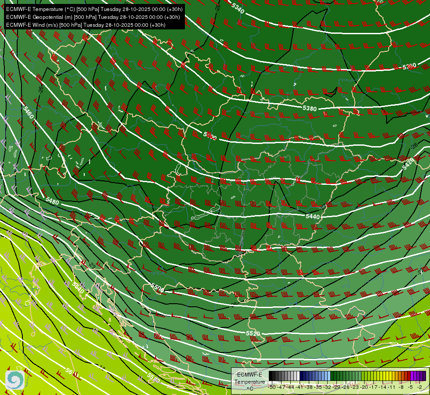430x395 pixels.
Task: Click the 5360 geopotential contour label
Action: (x=409, y=67)
